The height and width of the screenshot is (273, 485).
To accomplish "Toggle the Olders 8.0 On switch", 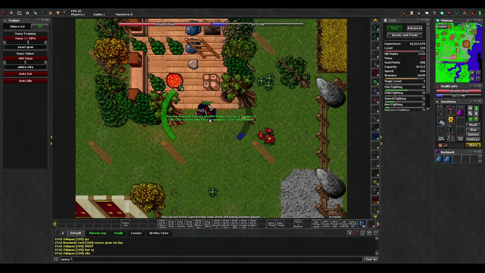I will click(x=40, y=26).
